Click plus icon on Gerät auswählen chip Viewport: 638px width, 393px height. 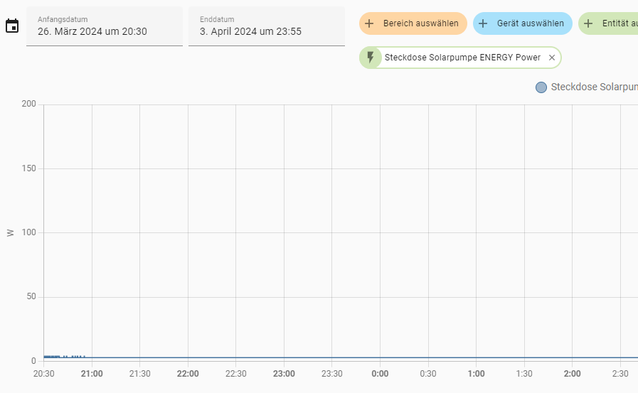[x=483, y=23]
